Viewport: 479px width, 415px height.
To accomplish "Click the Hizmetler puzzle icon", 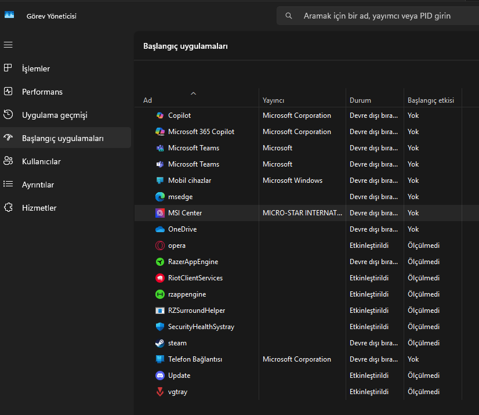I will [x=8, y=207].
